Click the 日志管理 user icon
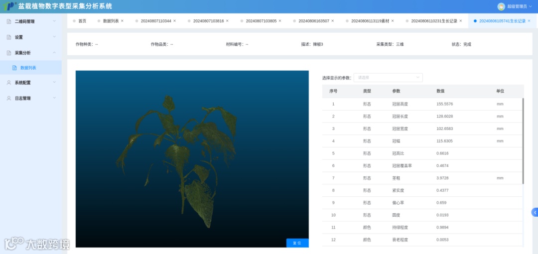The height and width of the screenshot is (254, 538). (x=9, y=98)
